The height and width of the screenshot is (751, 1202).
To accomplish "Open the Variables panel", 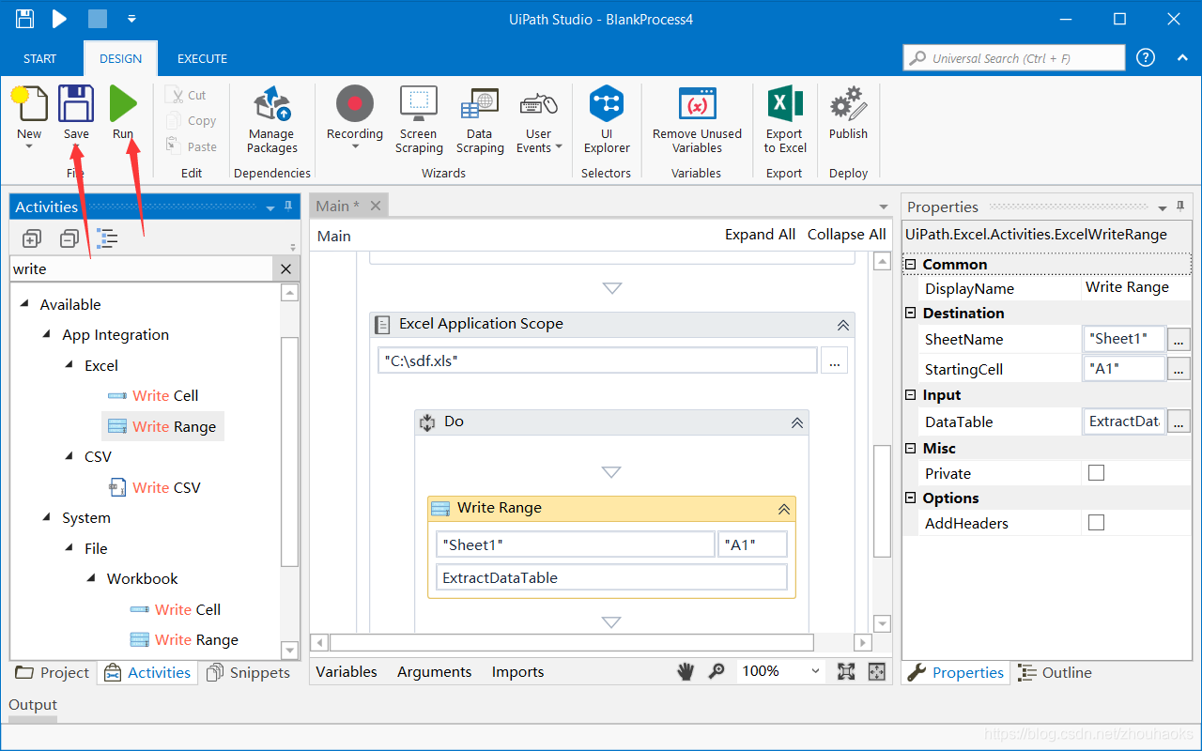I will point(347,671).
